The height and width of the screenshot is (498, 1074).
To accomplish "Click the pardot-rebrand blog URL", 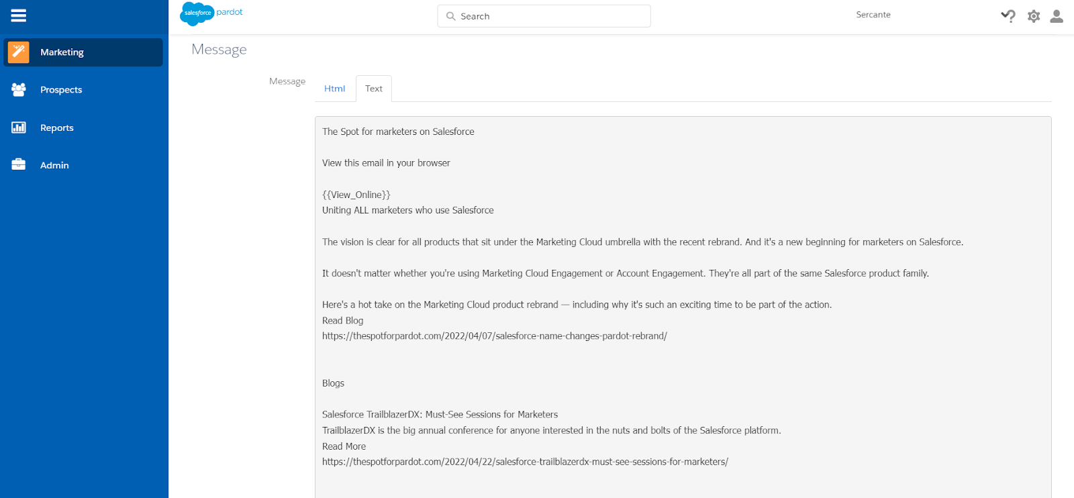I will coord(495,336).
